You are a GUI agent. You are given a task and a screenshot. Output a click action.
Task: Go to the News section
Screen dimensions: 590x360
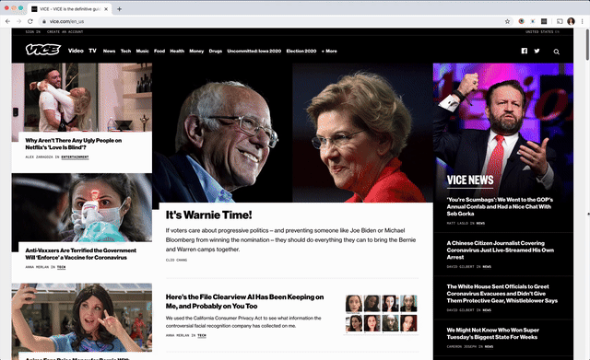point(109,52)
